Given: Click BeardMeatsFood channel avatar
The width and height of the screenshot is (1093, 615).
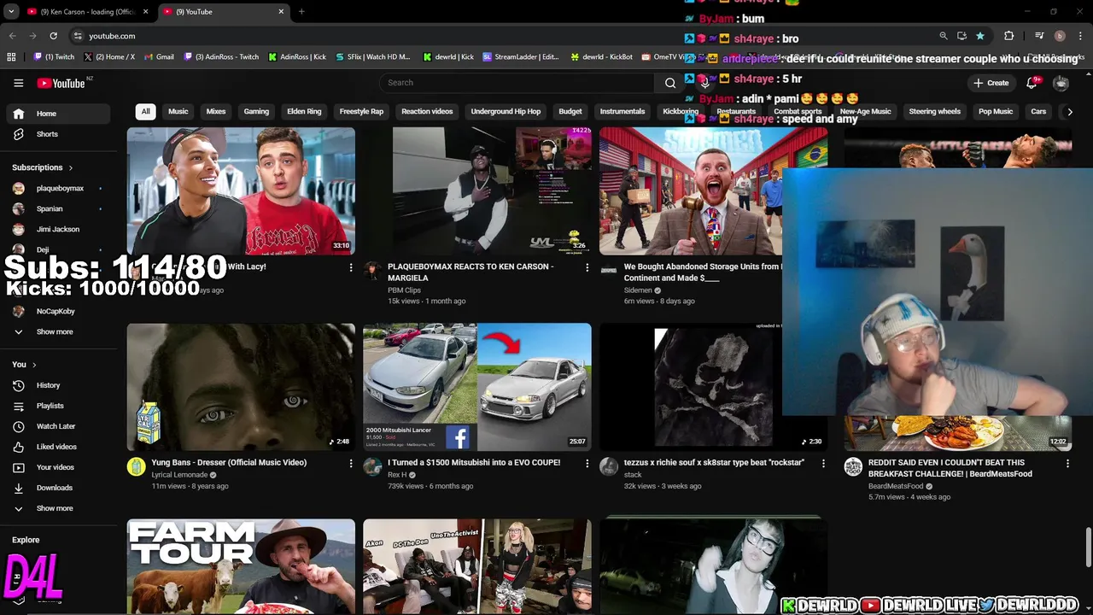Looking at the screenshot, I should pyautogui.click(x=853, y=466).
